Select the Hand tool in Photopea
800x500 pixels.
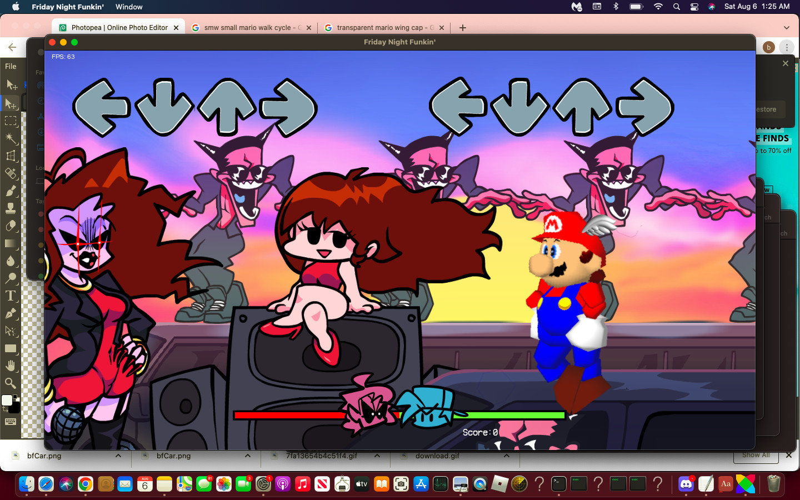11,366
